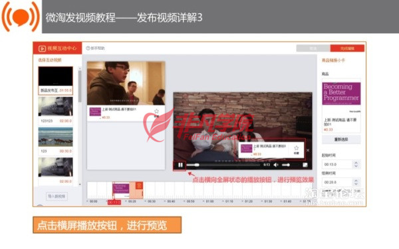Click the fullscreen icon in the landscape player

pyautogui.click(x=305, y=165)
